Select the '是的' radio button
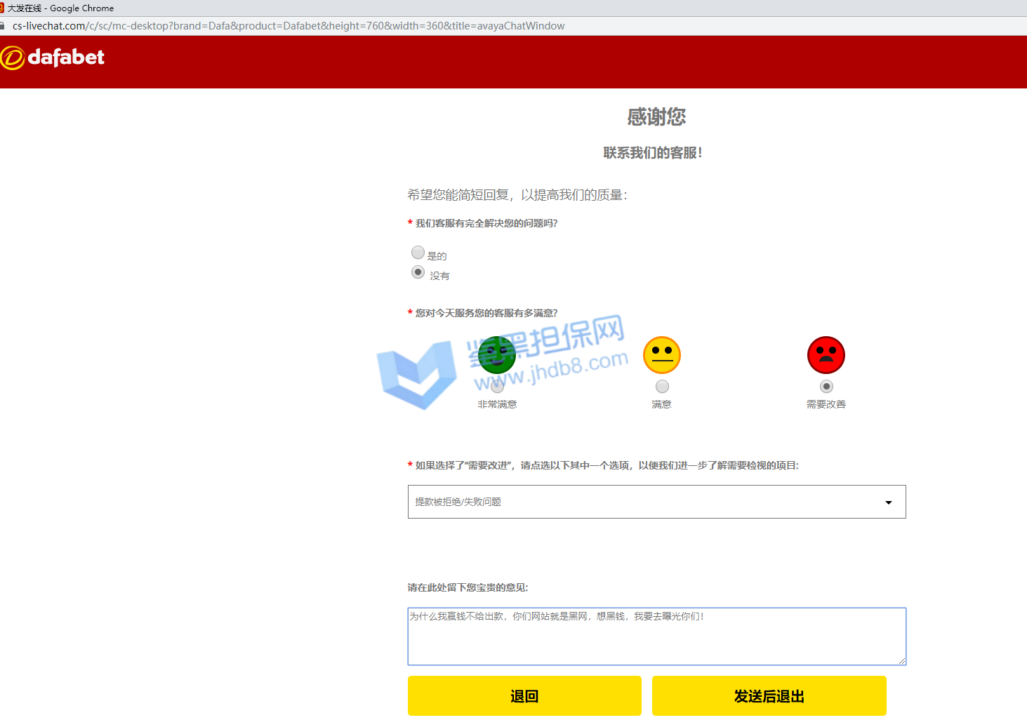This screenshot has width=1027, height=720. (x=418, y=253)
